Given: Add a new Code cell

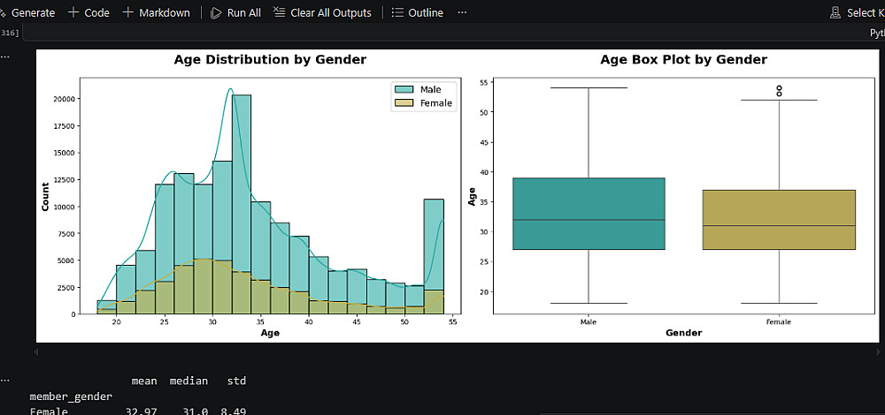Looking at the screenshot, I should (x=88, y=12).
